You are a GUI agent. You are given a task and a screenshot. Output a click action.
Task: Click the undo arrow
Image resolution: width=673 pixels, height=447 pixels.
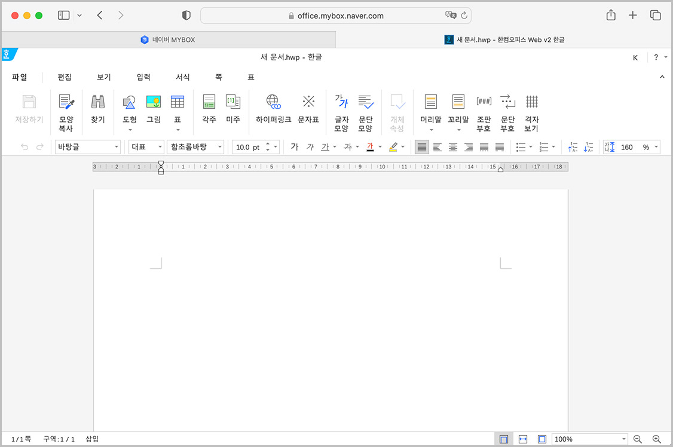(25, 147)
